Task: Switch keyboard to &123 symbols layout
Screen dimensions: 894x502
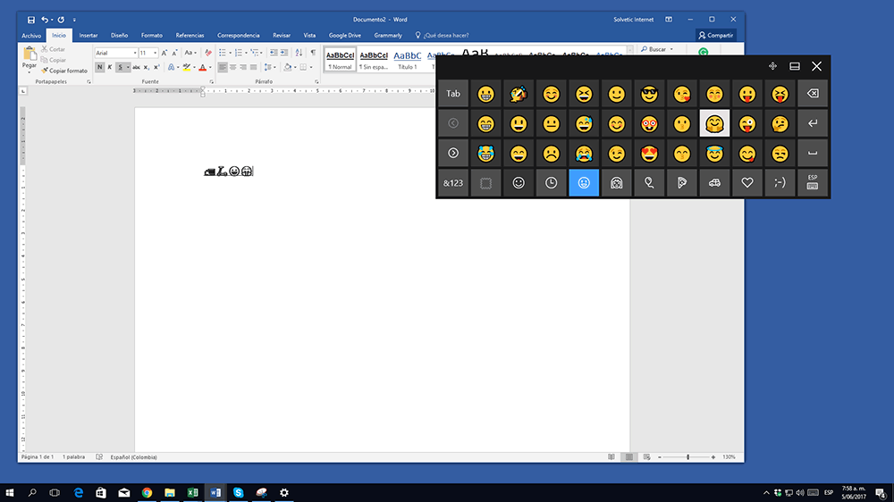Action: tap(453, 183)
